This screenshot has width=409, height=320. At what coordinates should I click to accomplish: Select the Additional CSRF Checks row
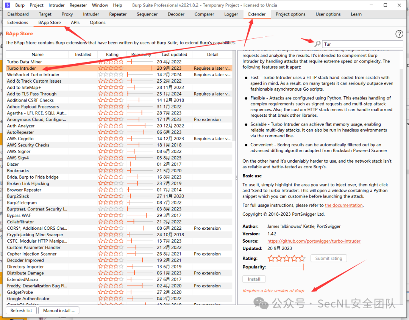tap(119, 100)
